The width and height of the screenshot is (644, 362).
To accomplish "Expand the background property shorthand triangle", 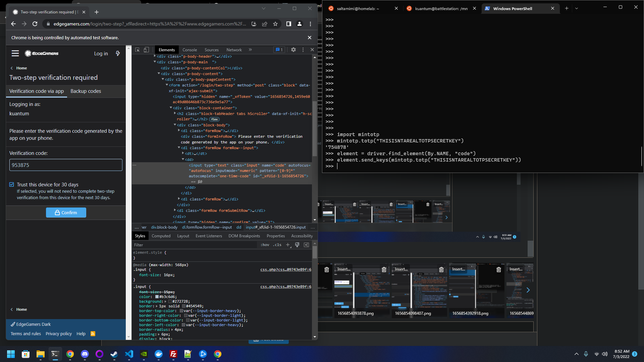I will [165, 301].
